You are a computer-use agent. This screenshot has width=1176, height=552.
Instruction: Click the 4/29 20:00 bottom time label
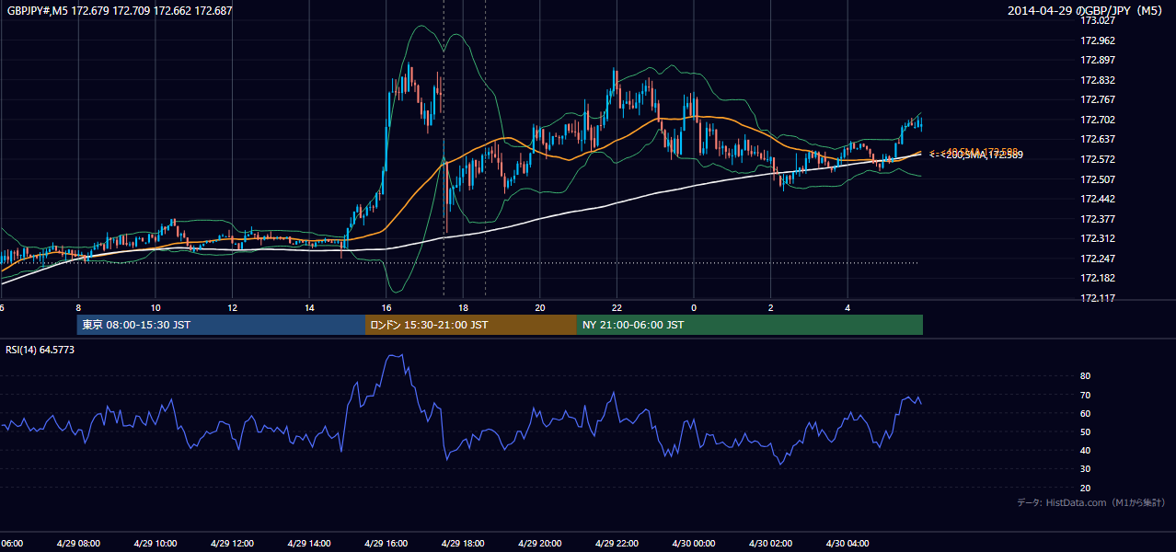[x=539, y=544]
